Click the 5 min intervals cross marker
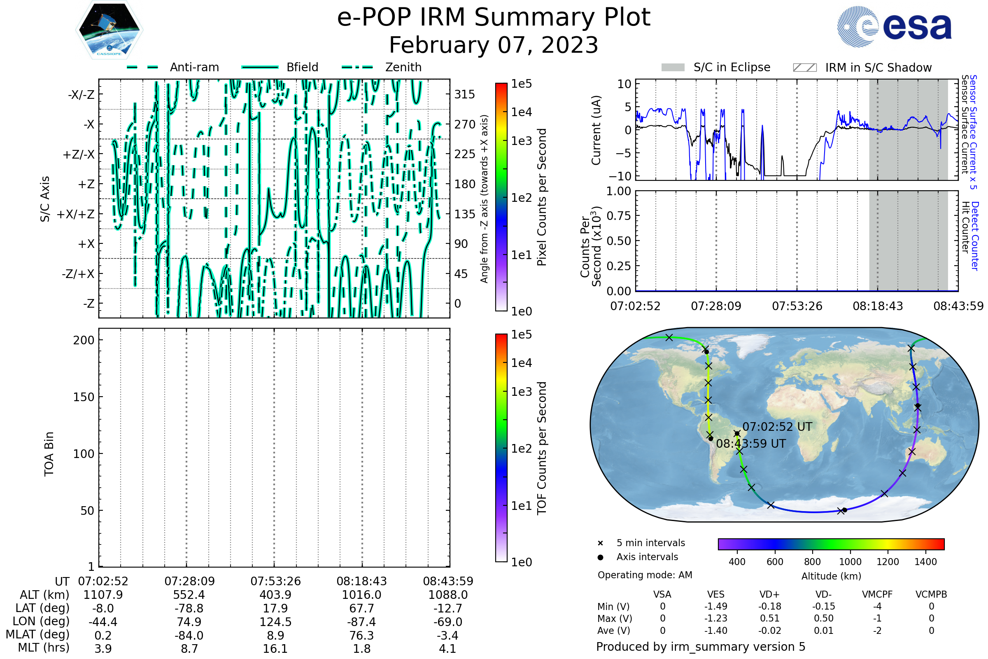The width and height of the screenshot is (988, 659). pyautogui.click(x=600, y=543)
